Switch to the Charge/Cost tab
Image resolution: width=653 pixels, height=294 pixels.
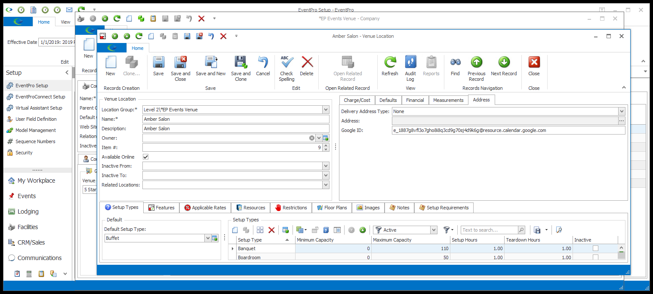pyautogui.click(x=357, y=100)
